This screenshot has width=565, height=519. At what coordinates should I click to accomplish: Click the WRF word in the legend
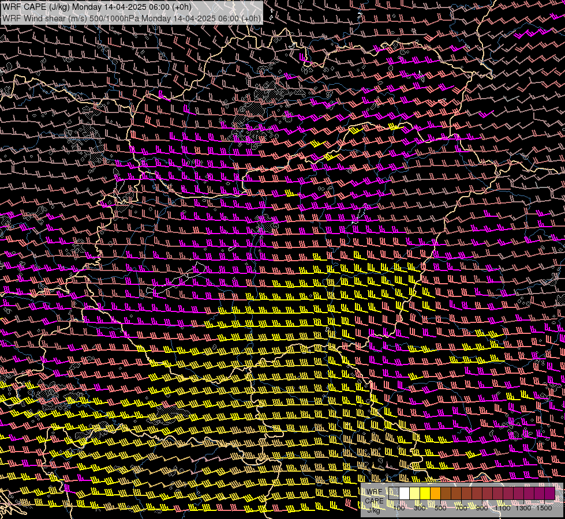[x=375, y=492]
